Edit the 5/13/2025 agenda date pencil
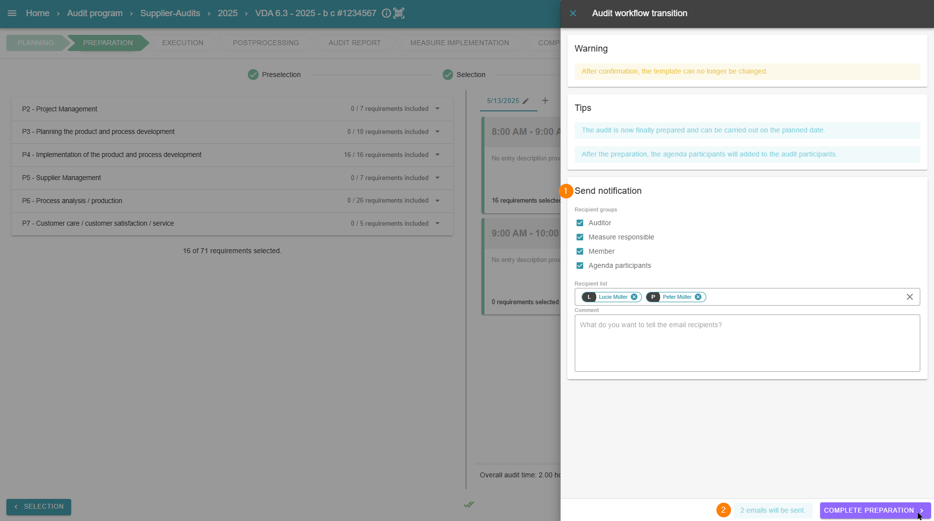 526,101
